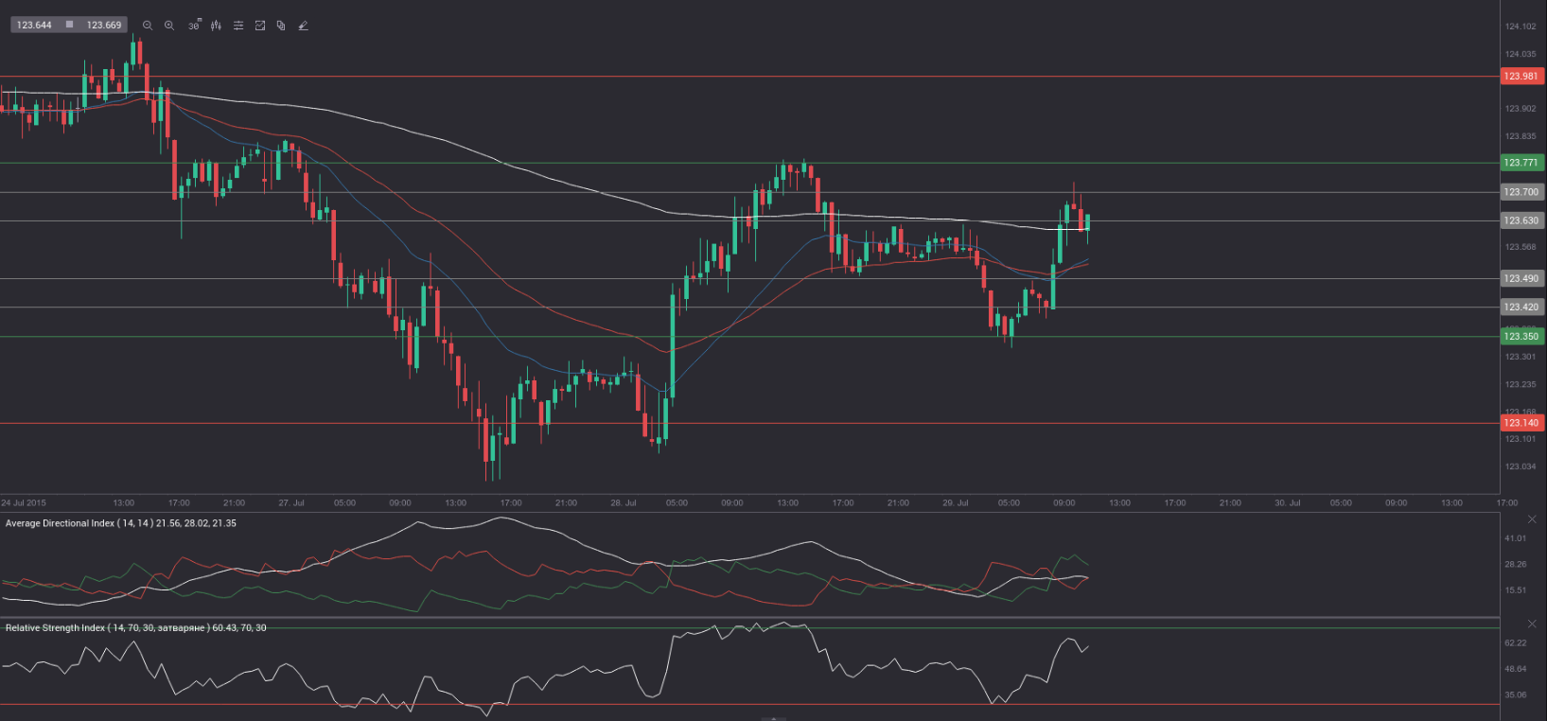Click the zoom out magnifier icon
This screenshot has height=721, width=1547.
pyautogui.click(x=148, y=26)
